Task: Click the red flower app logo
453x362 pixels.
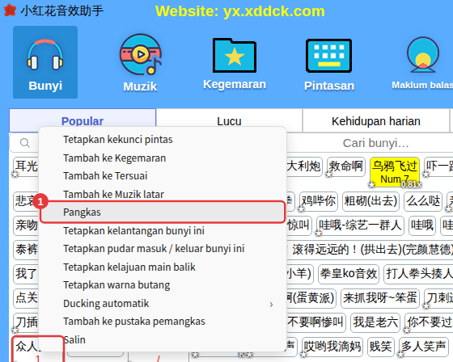Action: click(x=10, y=11)
